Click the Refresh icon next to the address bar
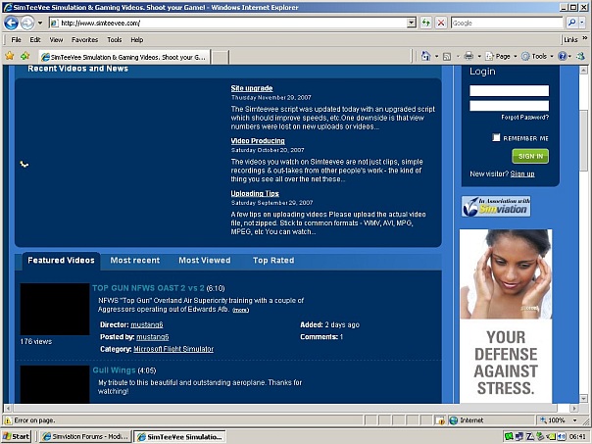Image resolution: width=592 pixels, height=444 pixels. [426, 23]
